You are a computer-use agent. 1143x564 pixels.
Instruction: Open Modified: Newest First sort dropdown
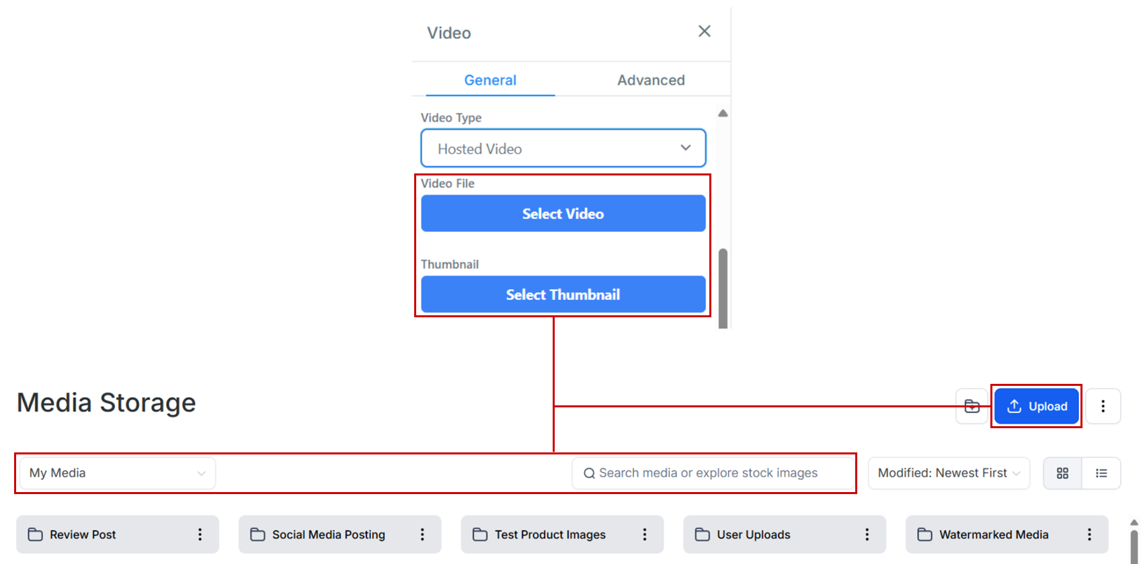949,473
